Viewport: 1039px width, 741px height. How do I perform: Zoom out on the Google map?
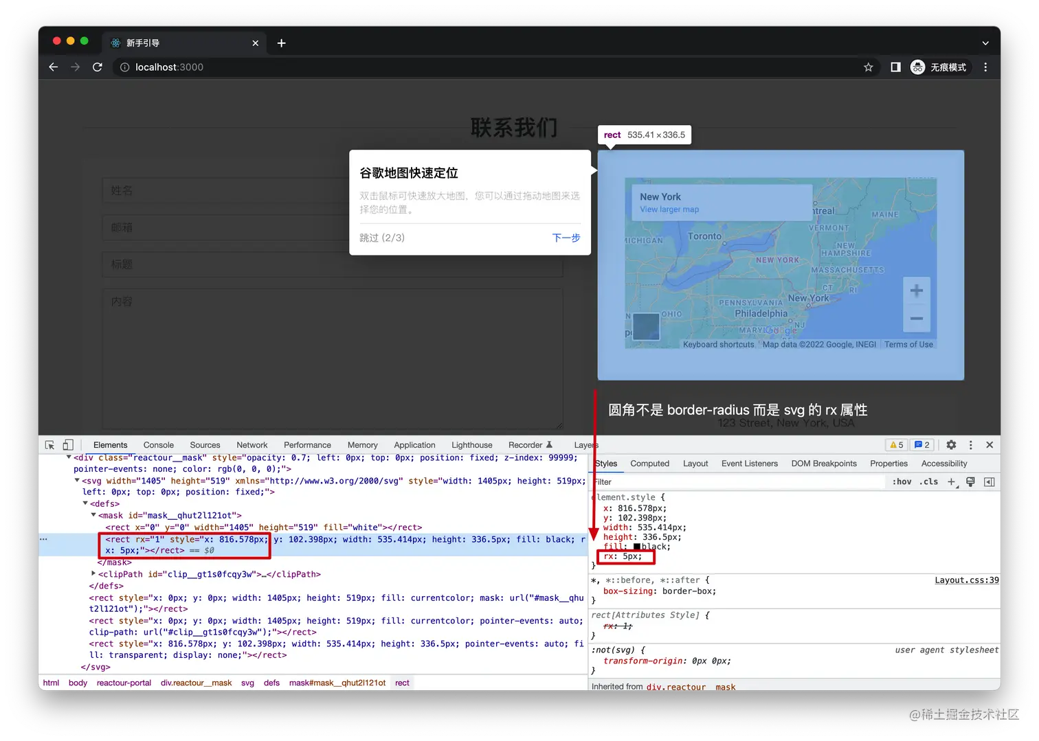917,319
